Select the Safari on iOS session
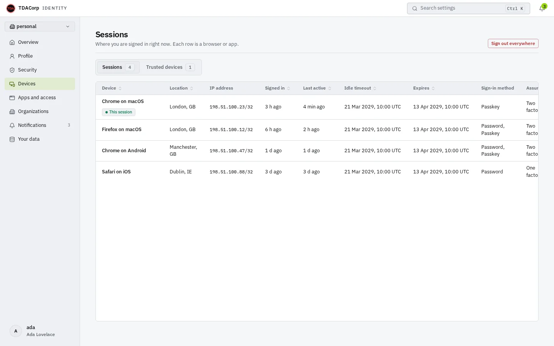 click(116, 172)
